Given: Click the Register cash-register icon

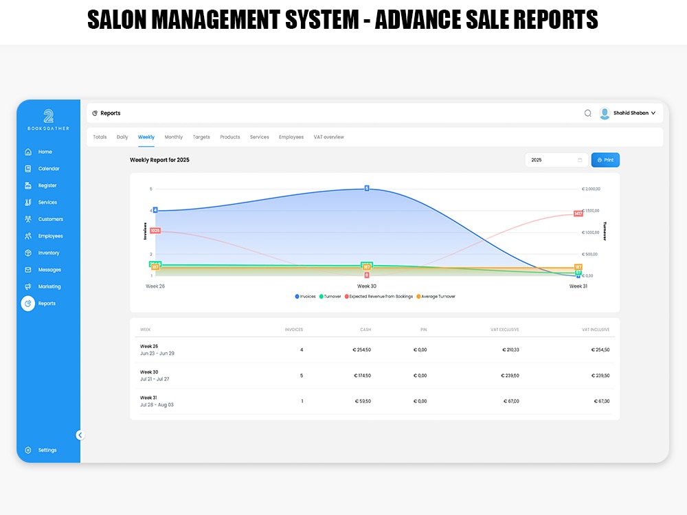Looking at the screenshot, I should [x=28, y=185].
